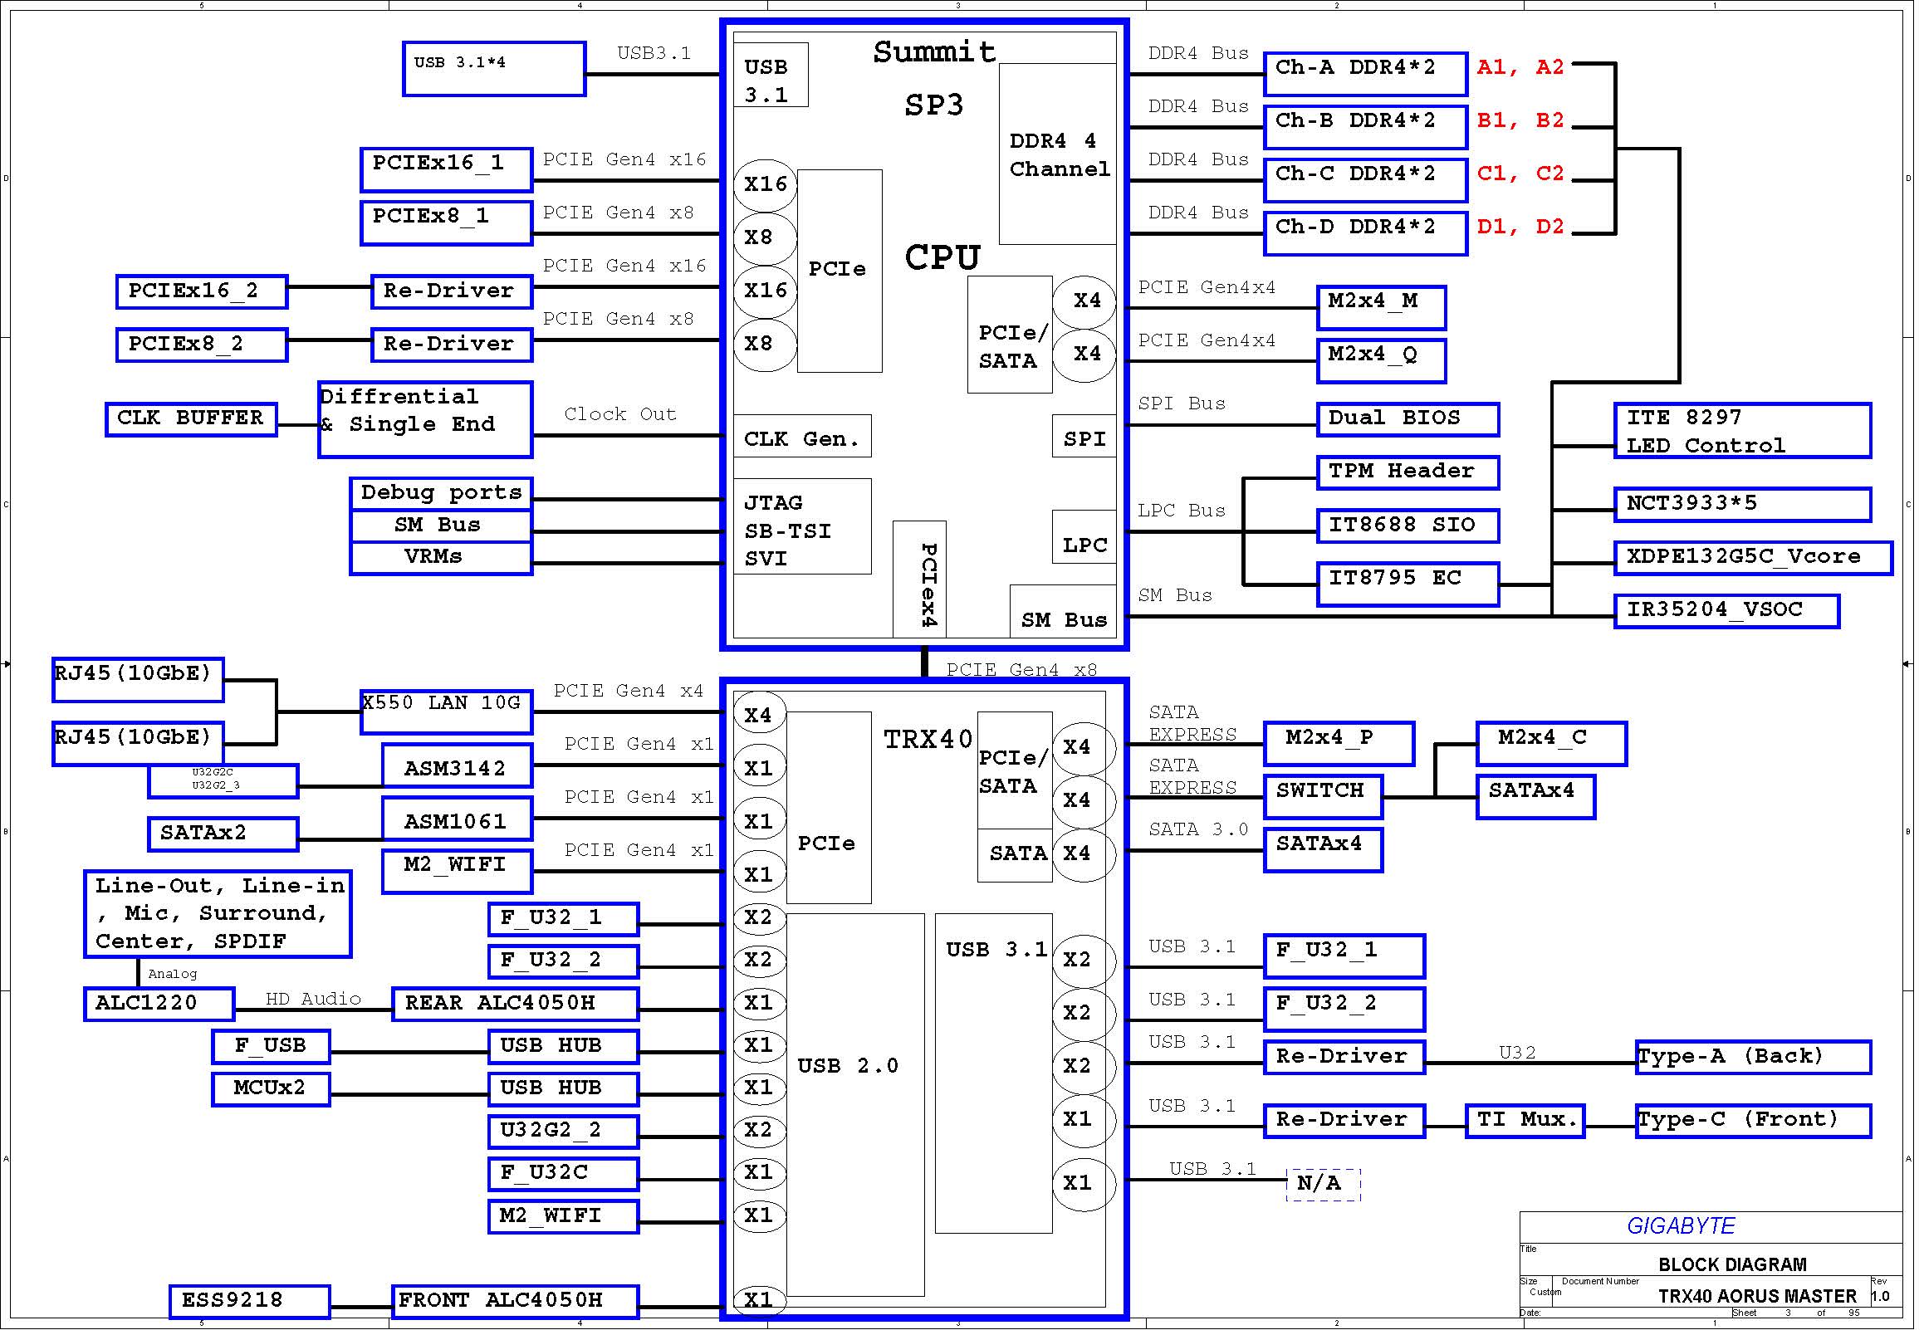Select the JTAG SB-TSI SVI box
Image resolution: width=1924 pixels, height=1330 pixels.
coord(803,527)
